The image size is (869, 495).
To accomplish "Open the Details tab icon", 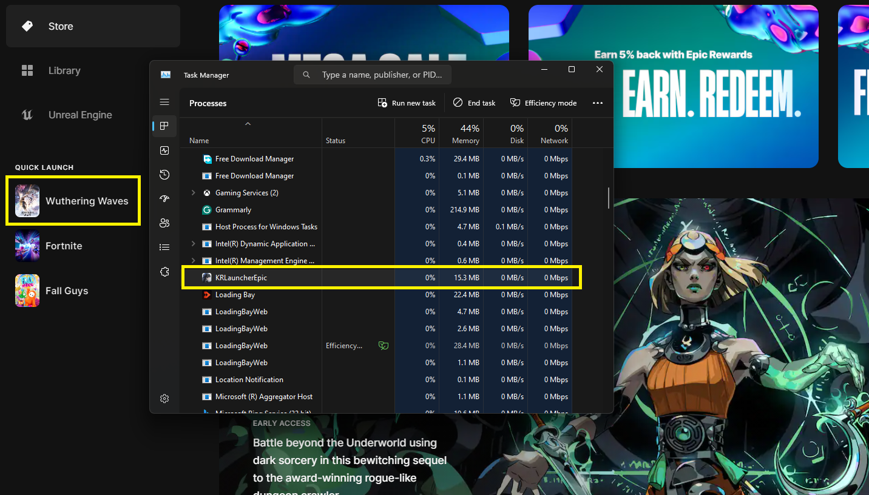I will [164, 247].
